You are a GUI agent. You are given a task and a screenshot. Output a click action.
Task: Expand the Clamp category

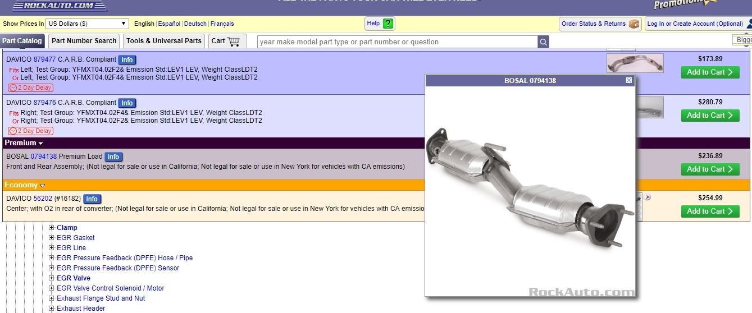pyautogui.click(x=52, y=228)
